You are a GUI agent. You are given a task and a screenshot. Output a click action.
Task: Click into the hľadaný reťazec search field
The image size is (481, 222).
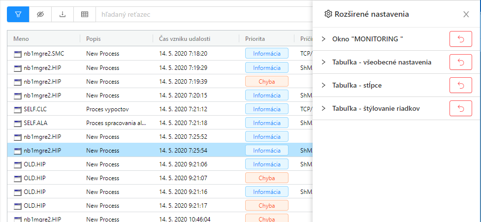point(202,14)
